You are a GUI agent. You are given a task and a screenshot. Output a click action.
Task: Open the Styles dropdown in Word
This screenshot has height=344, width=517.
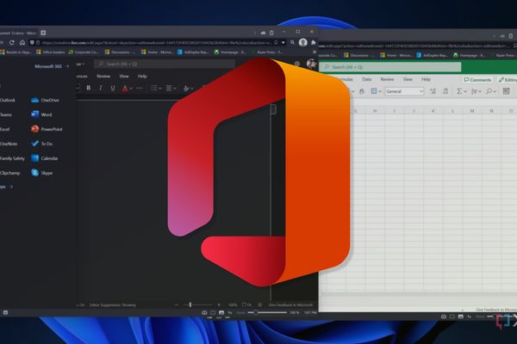coord(188,89)
